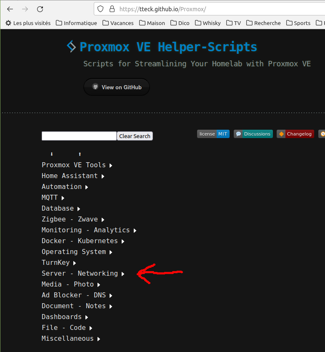Open the Discussions badge
This screenshot has height=352, width=325.
tap(253, 134)
